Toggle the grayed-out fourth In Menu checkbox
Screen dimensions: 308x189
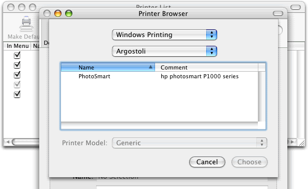pos(17,84)
